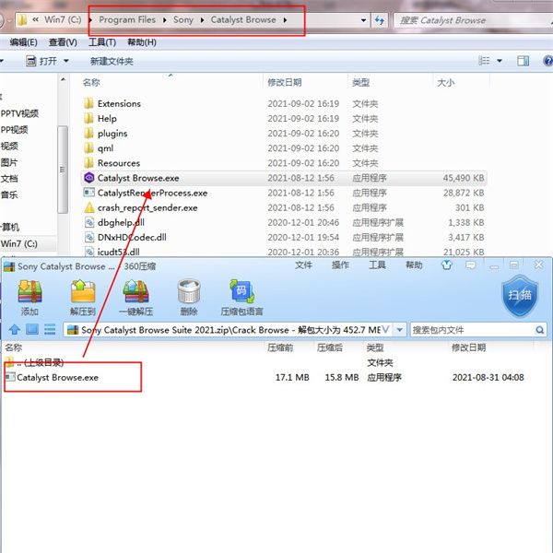Click the 搜索 Catalyst Browse search field
The height and width of the screenshot is (553, 553).
[473, 20]
